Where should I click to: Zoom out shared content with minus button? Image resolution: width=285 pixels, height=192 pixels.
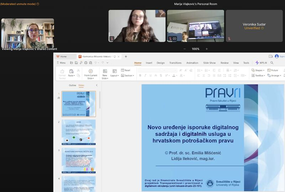(185, 49)
